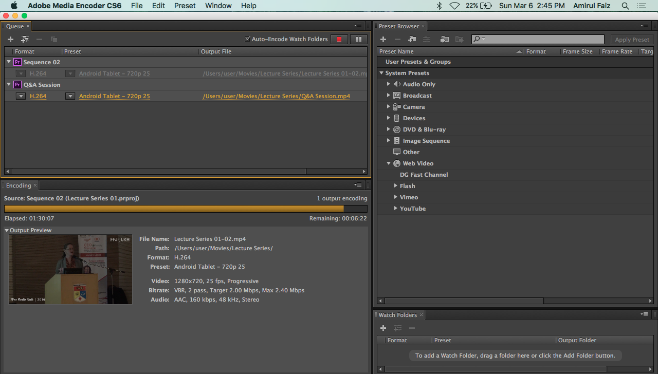Toggle Auto-Encode Watch Folders checkbox
Image resolution: width=658 pixels, height=374 pixels.
247,39
